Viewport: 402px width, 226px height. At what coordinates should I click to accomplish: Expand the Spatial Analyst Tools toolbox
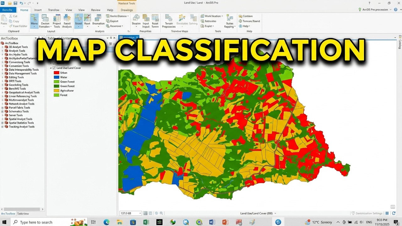3,119
